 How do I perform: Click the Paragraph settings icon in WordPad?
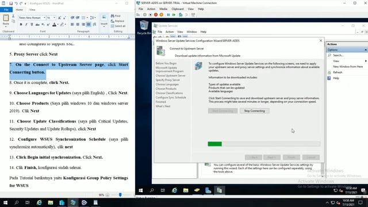[x=94, y=24]
